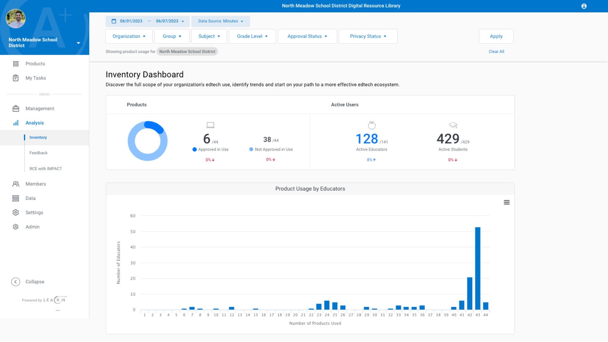This screenshot has height=342, width=608.
Task: Click the Apply button to filter results
Action: [496, 36]
